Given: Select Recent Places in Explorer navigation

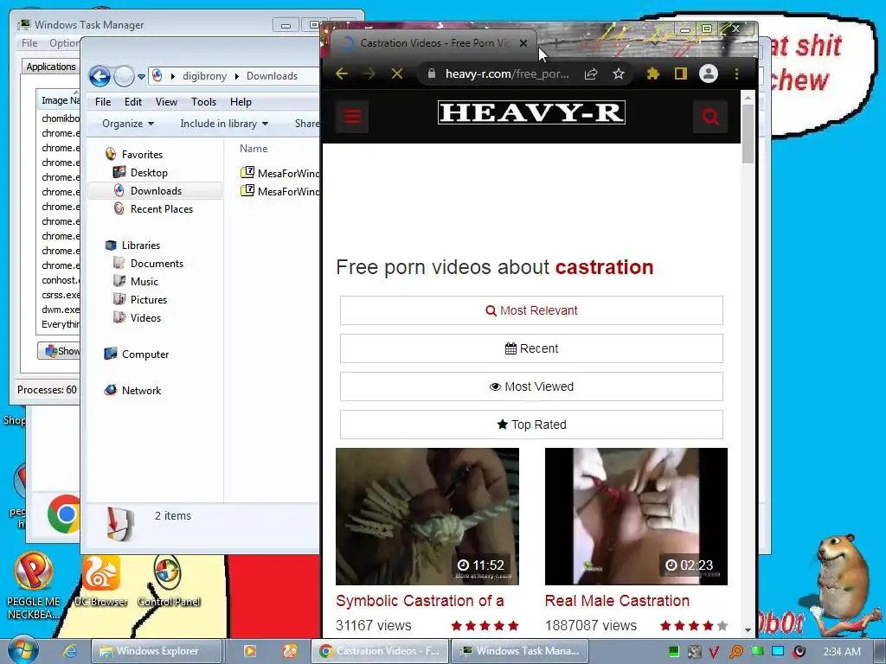Looking at the screenshot, I should (x=161, y=209).
